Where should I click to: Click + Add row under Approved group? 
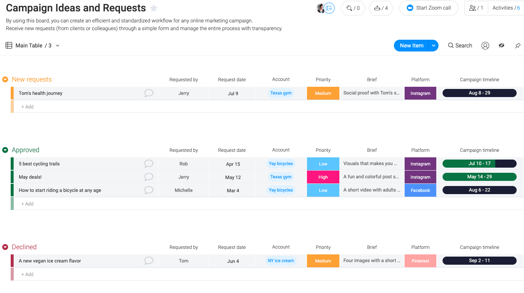(27, 204)
